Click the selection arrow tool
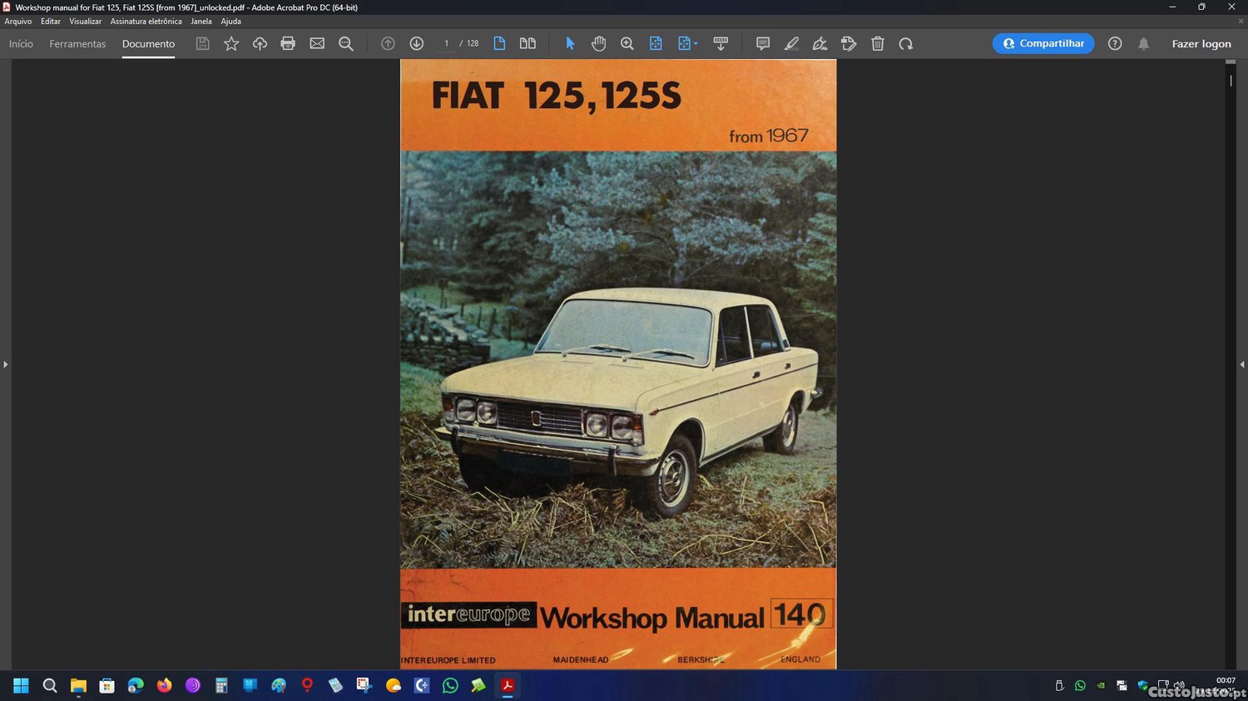The width and height of the screenshot is (1248, 701). 570,43
